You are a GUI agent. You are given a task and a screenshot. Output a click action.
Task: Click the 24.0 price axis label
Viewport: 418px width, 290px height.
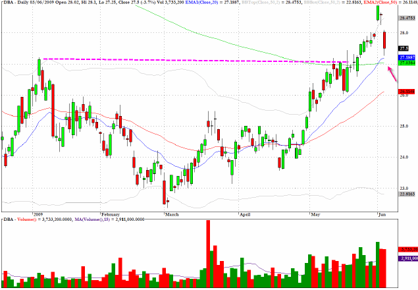(404, 157)
